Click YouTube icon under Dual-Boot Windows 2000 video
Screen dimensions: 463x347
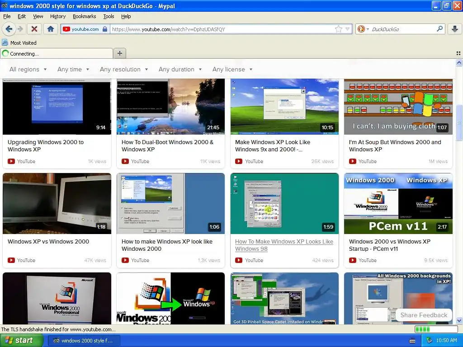(x=125, y=161)
